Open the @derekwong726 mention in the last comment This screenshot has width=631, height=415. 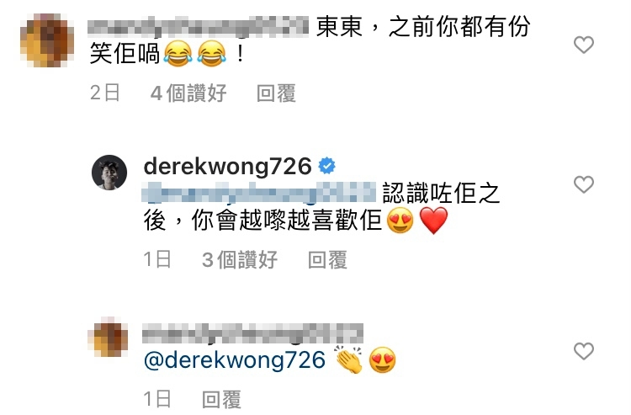click(x=234, y=359)
